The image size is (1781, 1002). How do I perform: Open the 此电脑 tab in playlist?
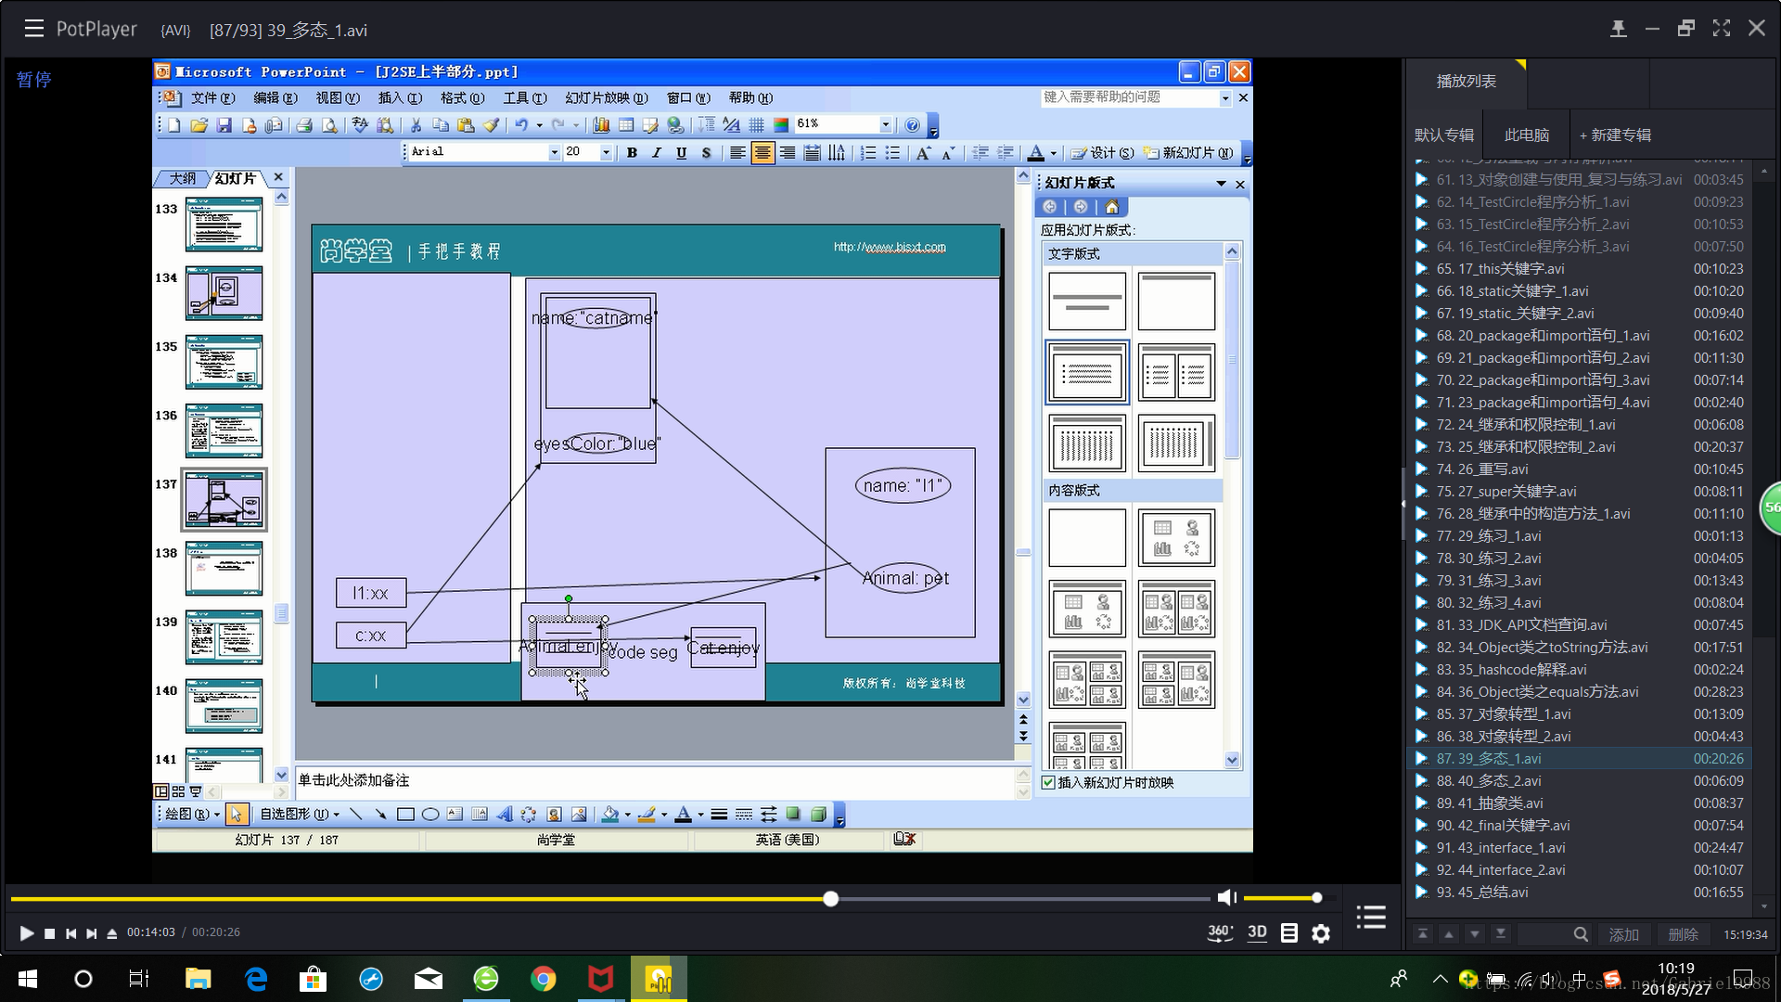click(x=1526, y=135)
